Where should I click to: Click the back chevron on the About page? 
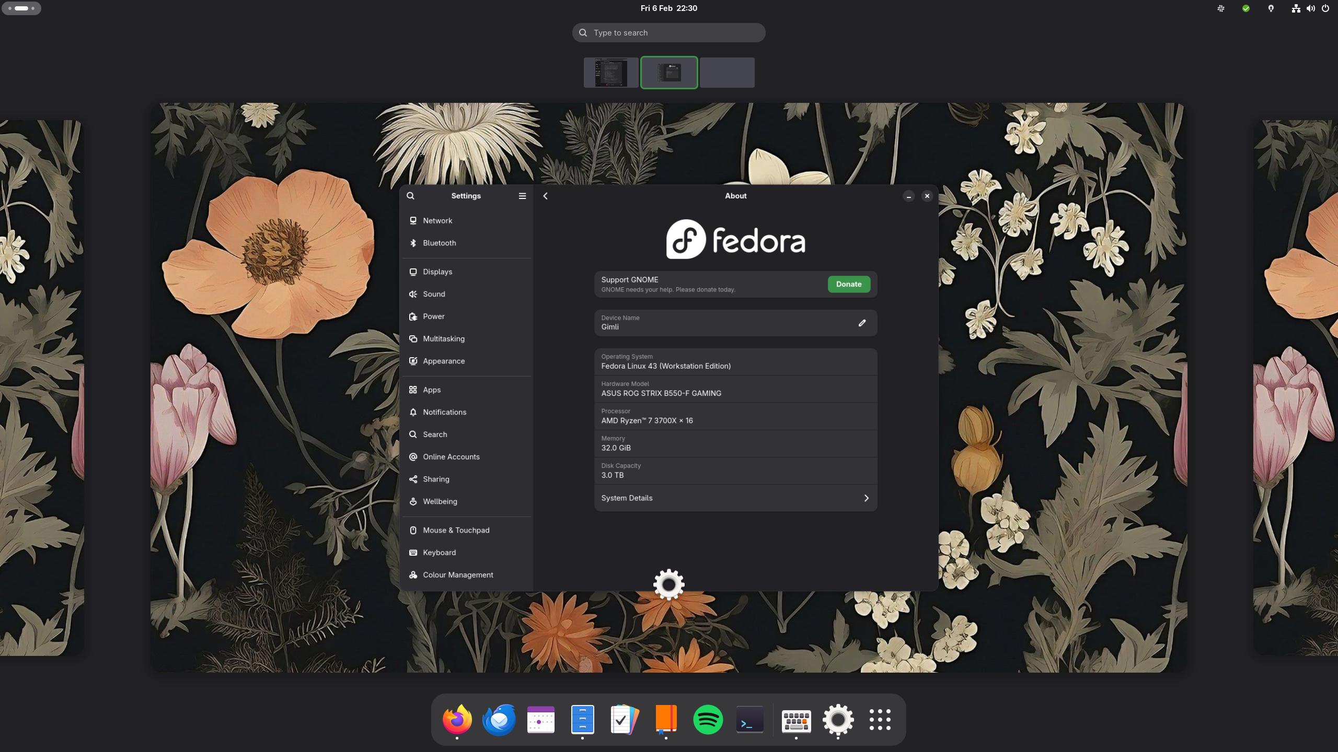point(545,195)
